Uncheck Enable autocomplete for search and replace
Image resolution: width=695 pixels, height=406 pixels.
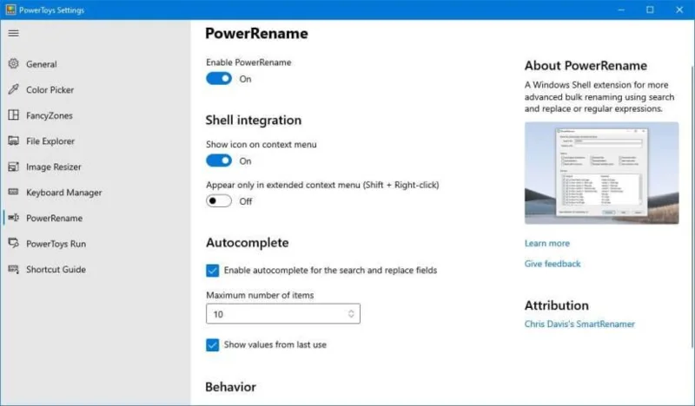(x=212, y=271)
